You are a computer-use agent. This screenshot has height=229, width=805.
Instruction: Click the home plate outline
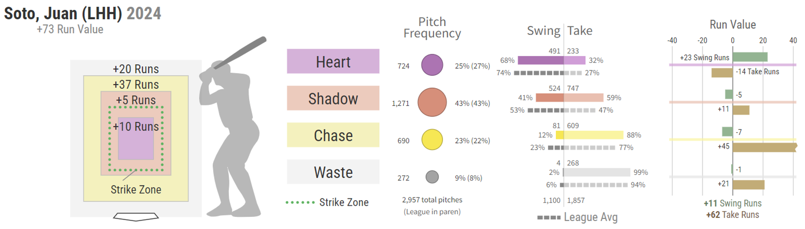pos(136,217)
